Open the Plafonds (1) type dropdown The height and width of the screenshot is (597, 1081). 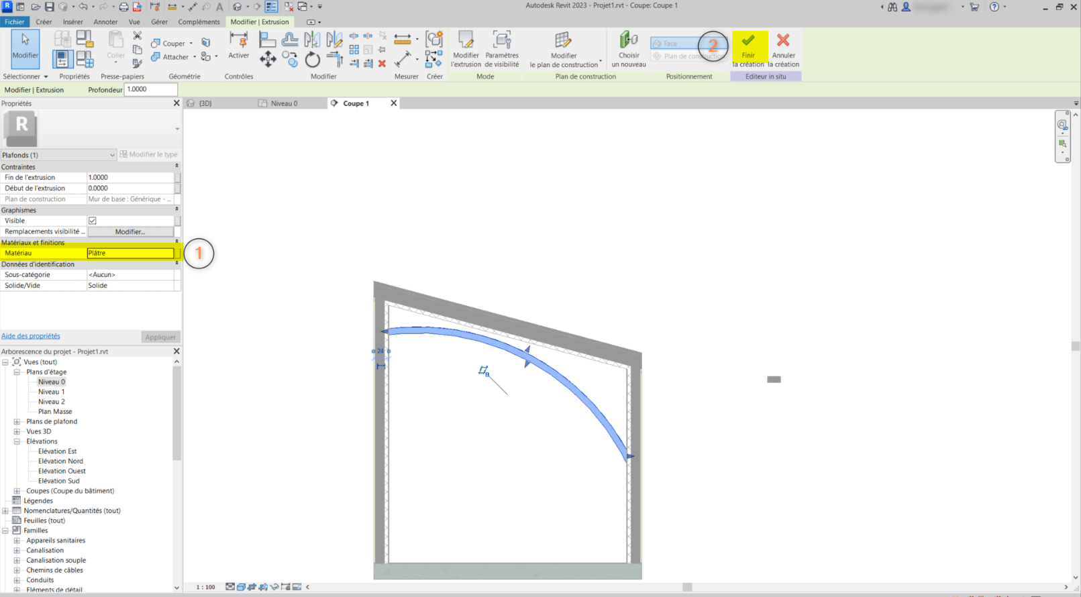click(x=112, y=155)
